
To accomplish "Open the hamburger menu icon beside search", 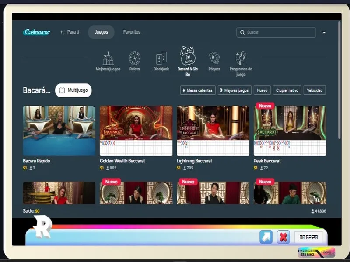I will (323, 32).
